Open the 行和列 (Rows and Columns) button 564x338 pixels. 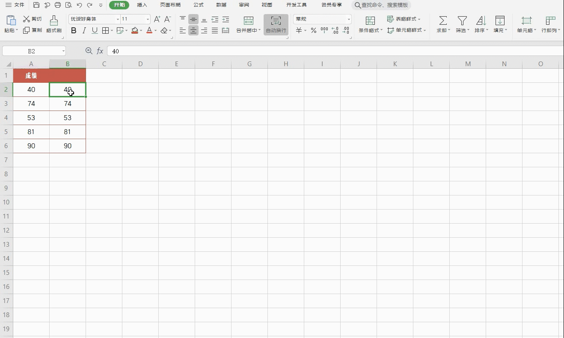tap(551, 24)
